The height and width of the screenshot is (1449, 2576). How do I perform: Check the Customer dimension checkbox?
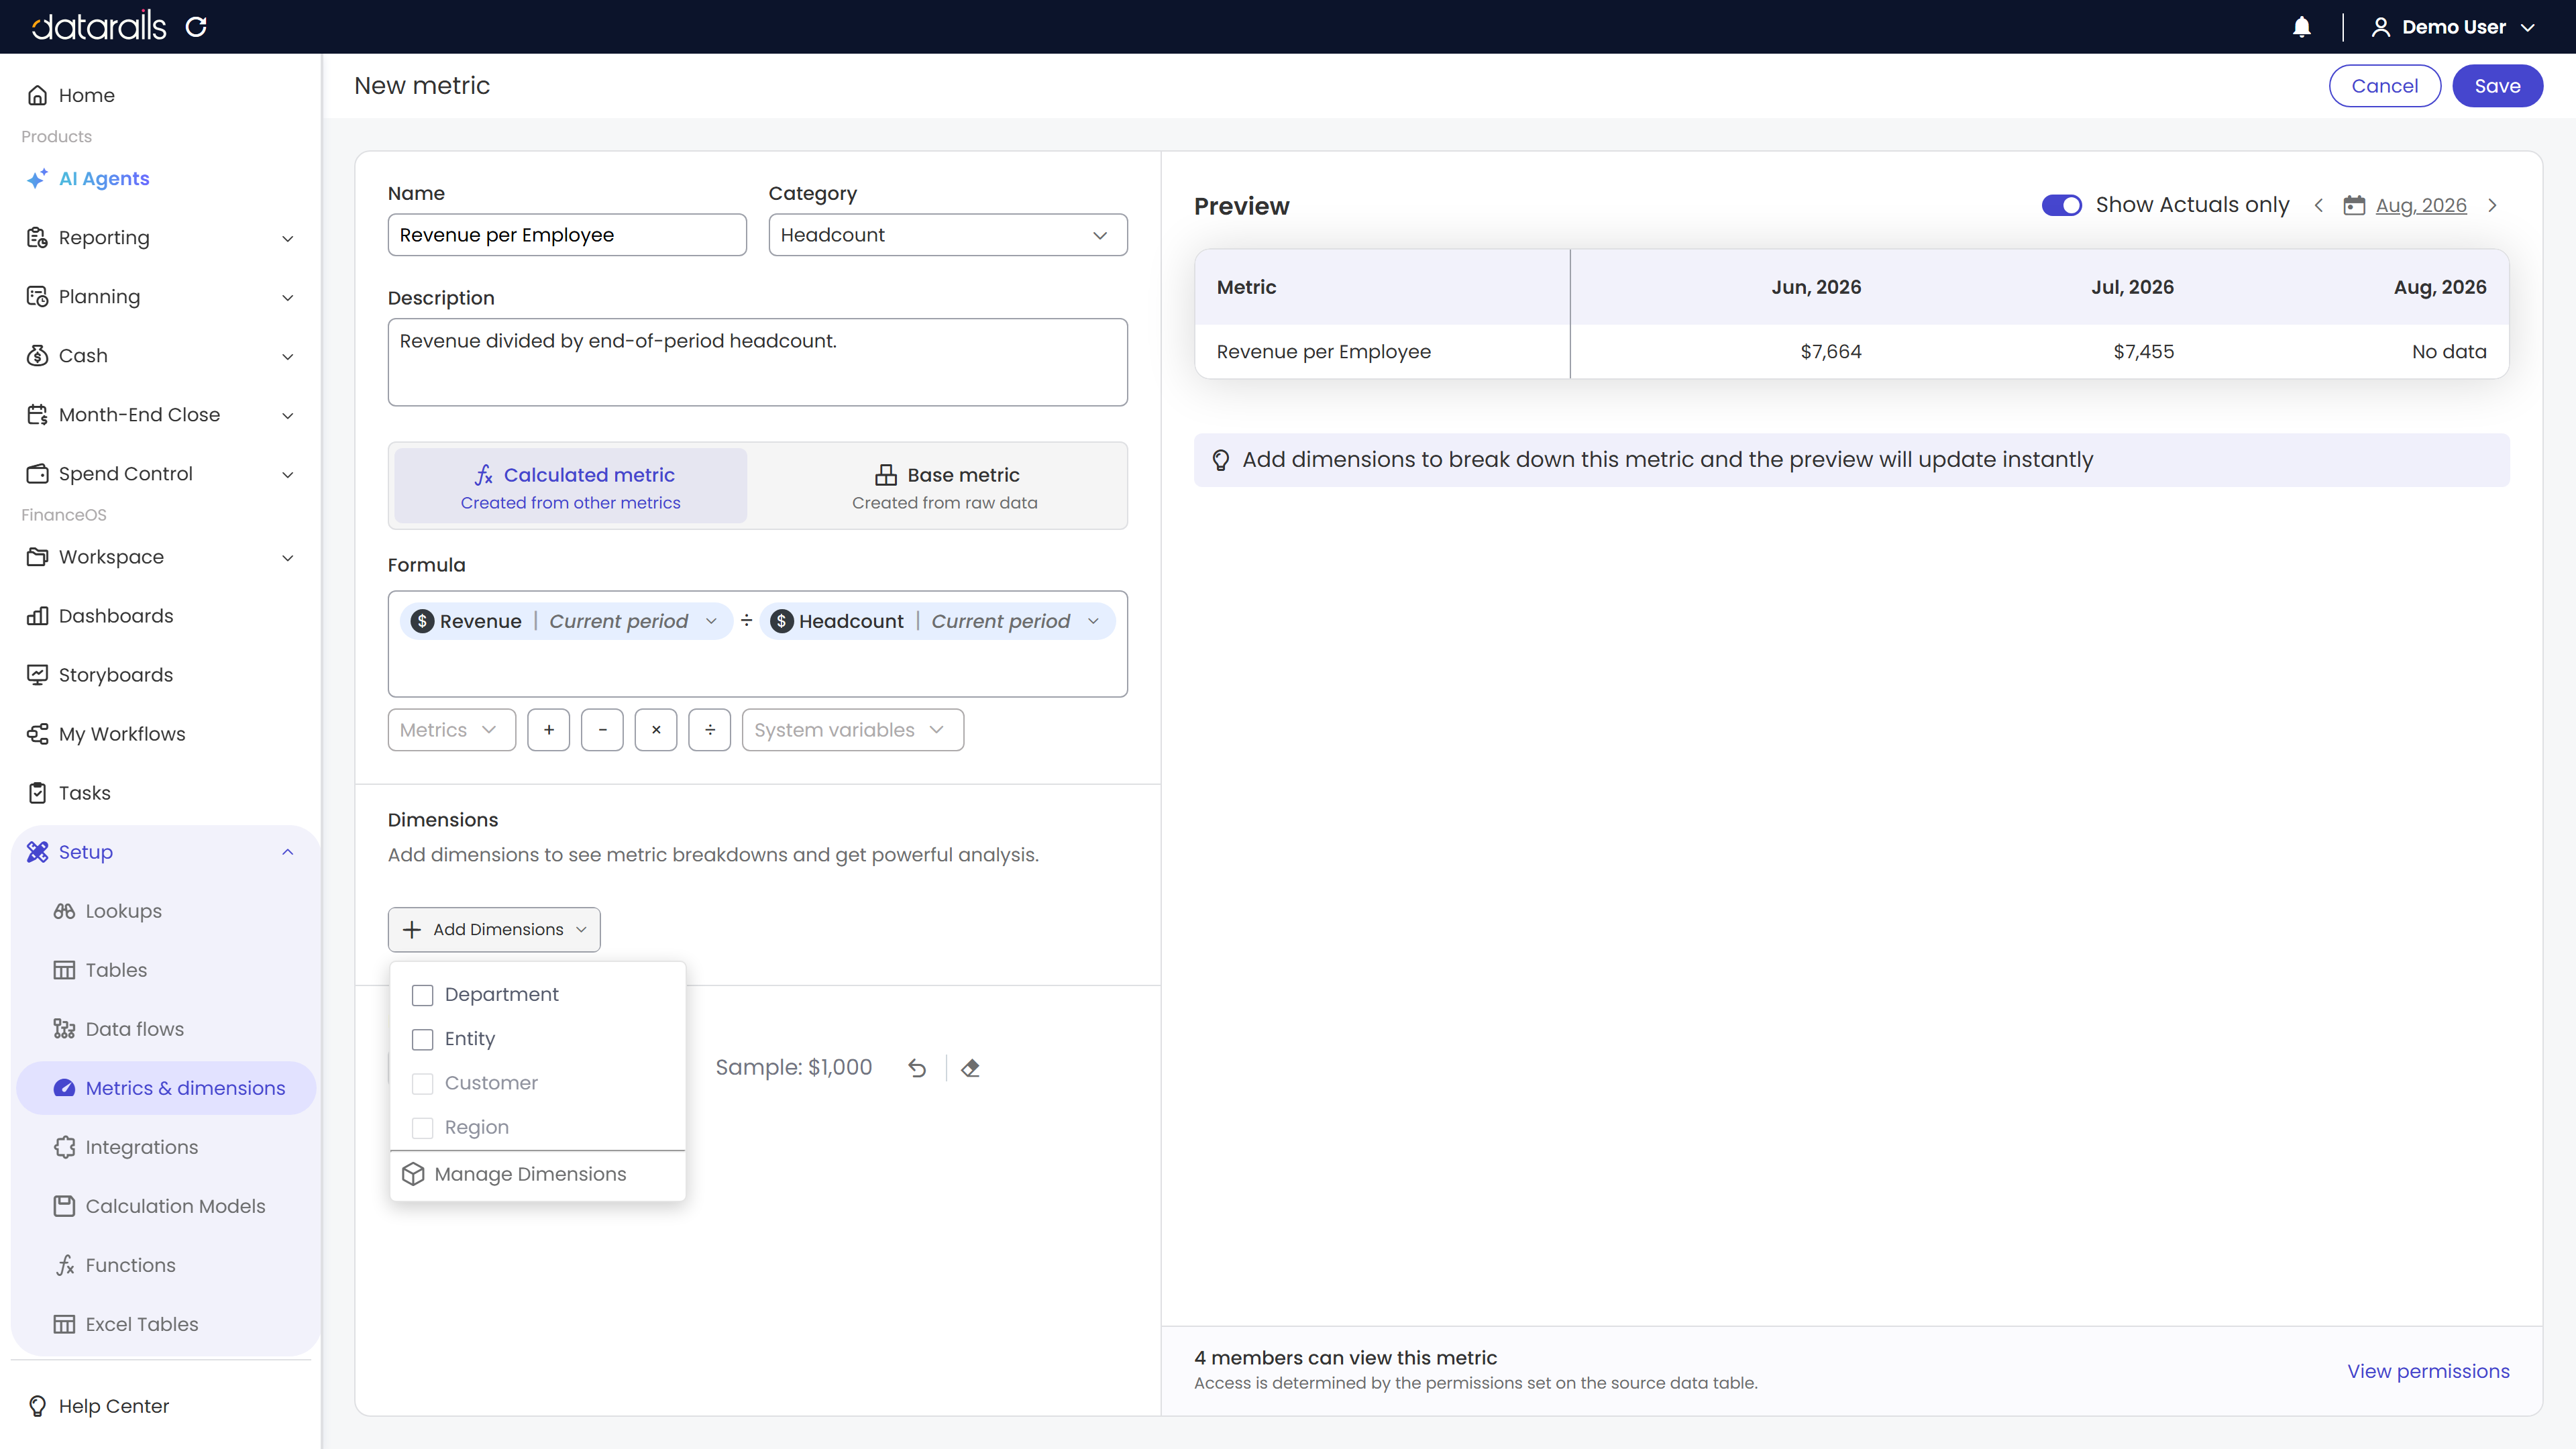(x=423, y=1084)
